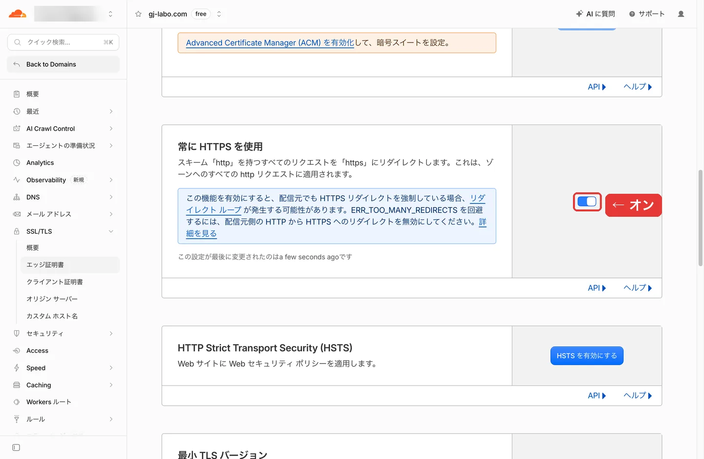Click the Analytics pie chart icon
The height and width of the screenshot is (459, 704).
[17, 163]
